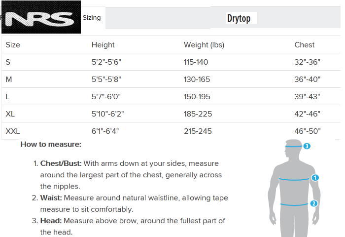This screenshot has width=345, height=237.
Task: Click the blue waist measurement line on the figure
Action: 294,205
